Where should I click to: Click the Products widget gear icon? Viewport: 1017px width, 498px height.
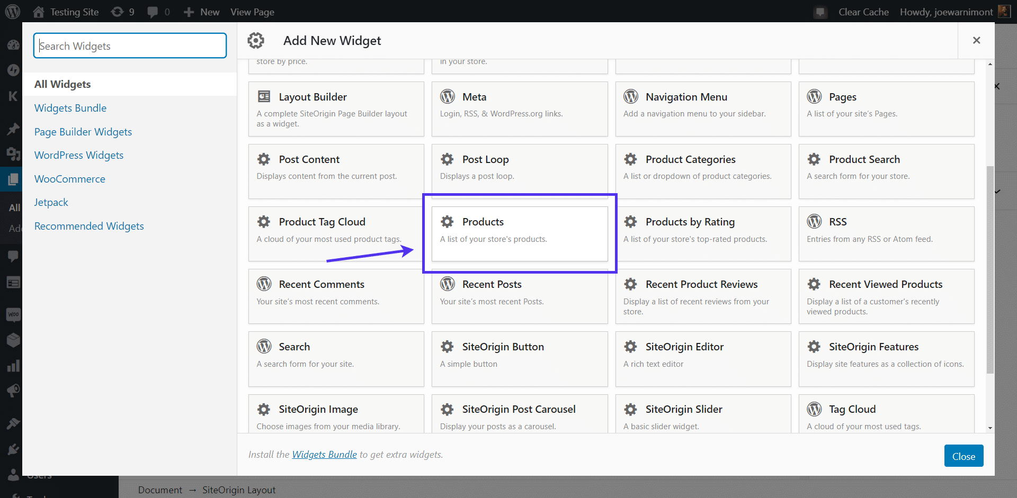point(448,221)
